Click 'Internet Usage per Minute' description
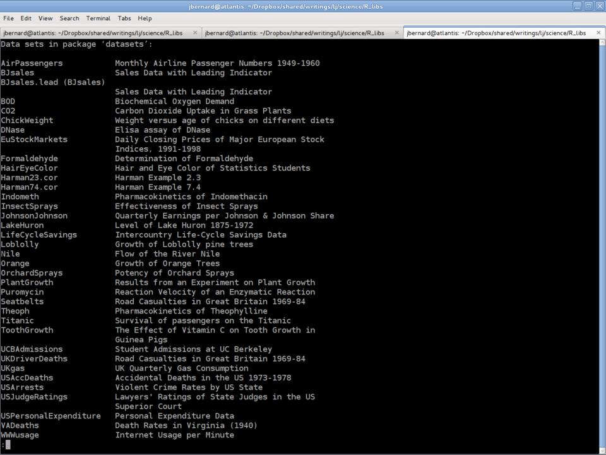Screen dimensions: 606x455 coord(174,435)
